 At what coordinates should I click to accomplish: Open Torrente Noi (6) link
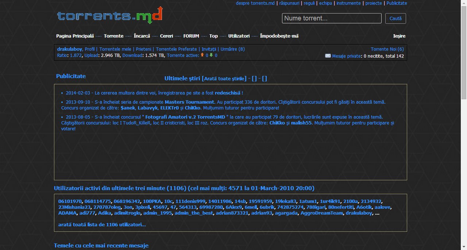point(387,49)
